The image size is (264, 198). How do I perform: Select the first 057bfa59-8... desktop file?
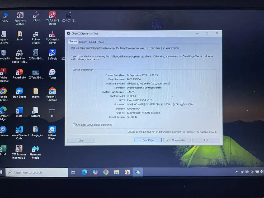[36, 55]
